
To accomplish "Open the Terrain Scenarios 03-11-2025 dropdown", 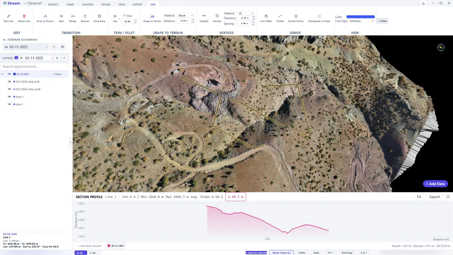I will point(26,47).
